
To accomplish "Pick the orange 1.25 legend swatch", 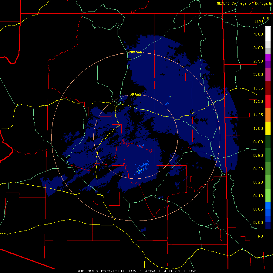I will tap(268, 115).
